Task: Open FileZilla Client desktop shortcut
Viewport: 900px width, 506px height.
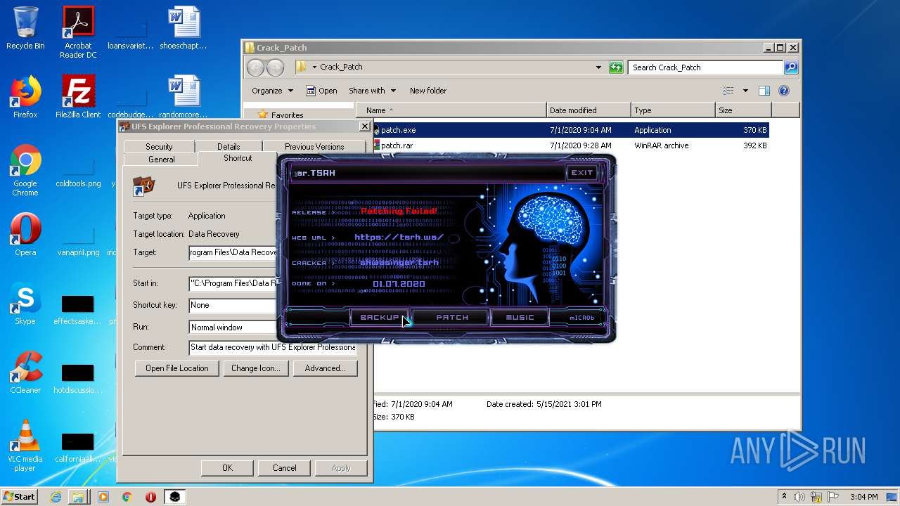Action: pyautogui.click(x=78, y=97)
